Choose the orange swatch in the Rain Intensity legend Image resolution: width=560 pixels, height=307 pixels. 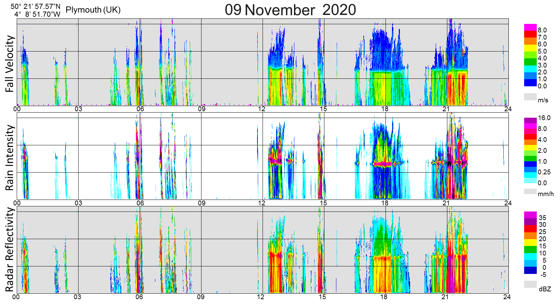530,142
